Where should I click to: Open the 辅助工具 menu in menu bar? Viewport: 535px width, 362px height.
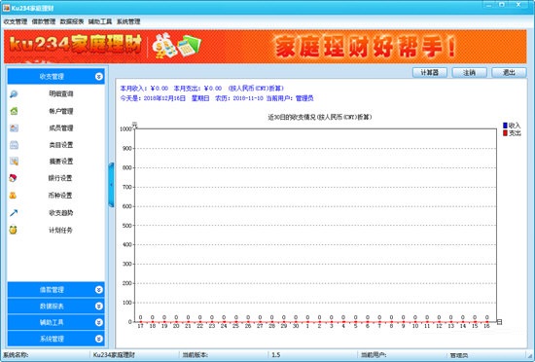click(x=100, y=21)
